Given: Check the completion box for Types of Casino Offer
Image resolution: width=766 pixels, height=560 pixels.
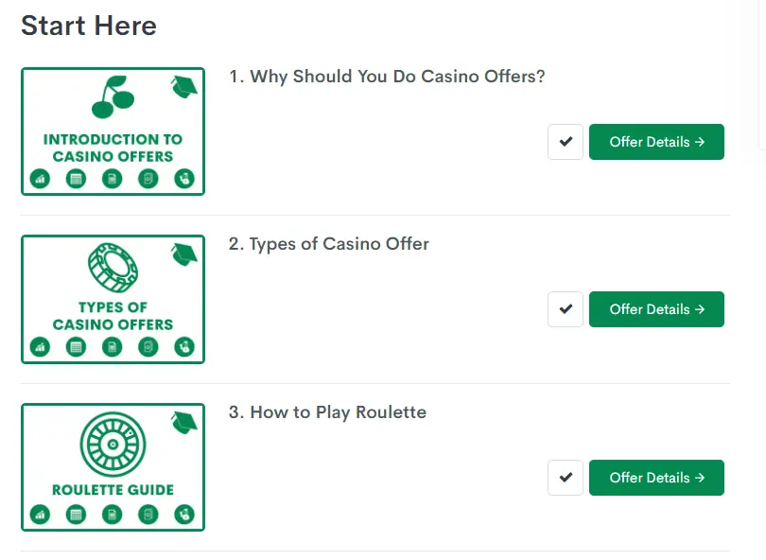Looking at the screenshot, I should coord(565,309).
